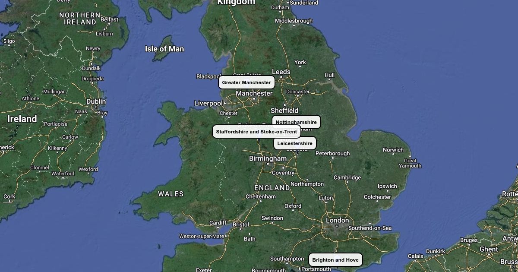Select the Cardiff city label
The image size is (518, 272).
(218, 223)
